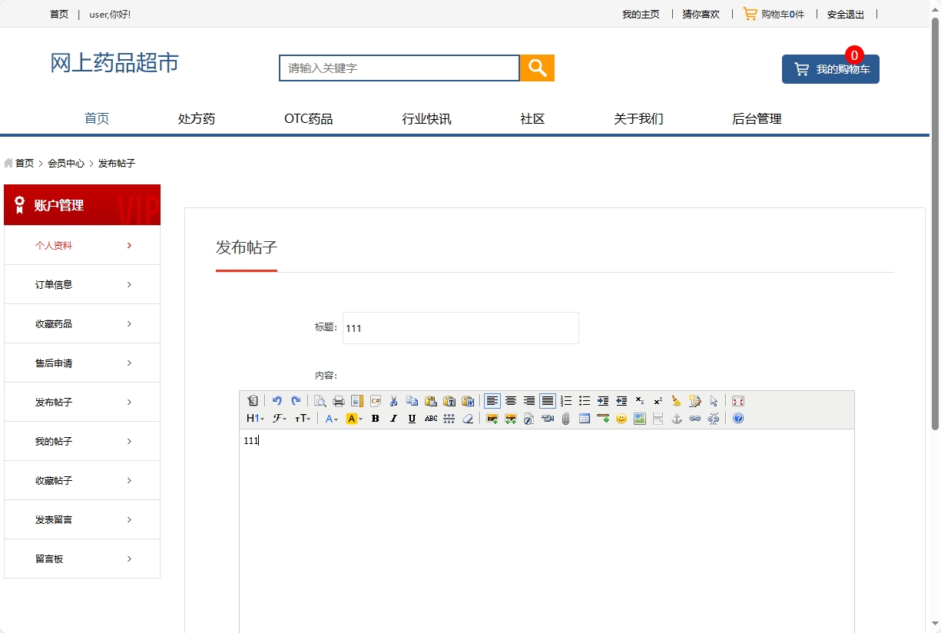The image size is (941, 633).
Task: Select the italic formatting icon
Action: coord(393,418)
